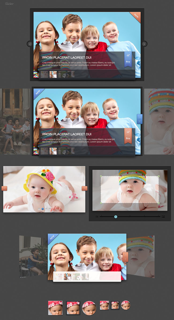Click the blue zoom slider handle
This screenshot has width=174, height=320.
pos(116,217)
